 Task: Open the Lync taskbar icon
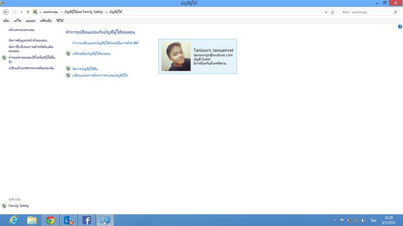click(x=68, y=220)
